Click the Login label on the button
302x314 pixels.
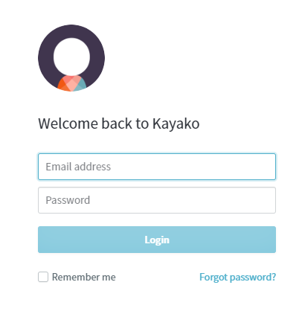click(x=157, y=240)
